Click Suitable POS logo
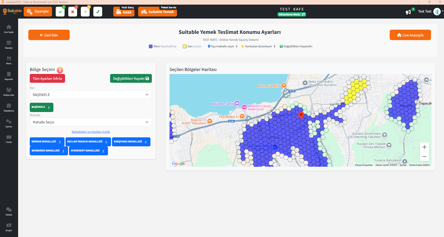The width and height of the screenshot is (444, 237). [x=12, y=11]
